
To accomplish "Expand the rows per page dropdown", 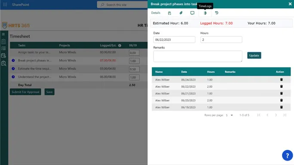I will [230, 115].
